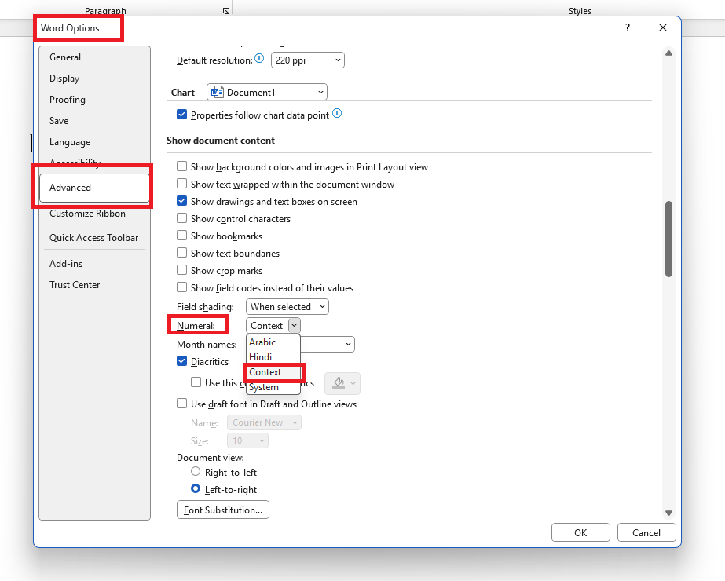Image resolution: width=725 pixels, height=581 pixels.
Task: Open the Paragraph dialog launcher icon
Action: point(226,11)
